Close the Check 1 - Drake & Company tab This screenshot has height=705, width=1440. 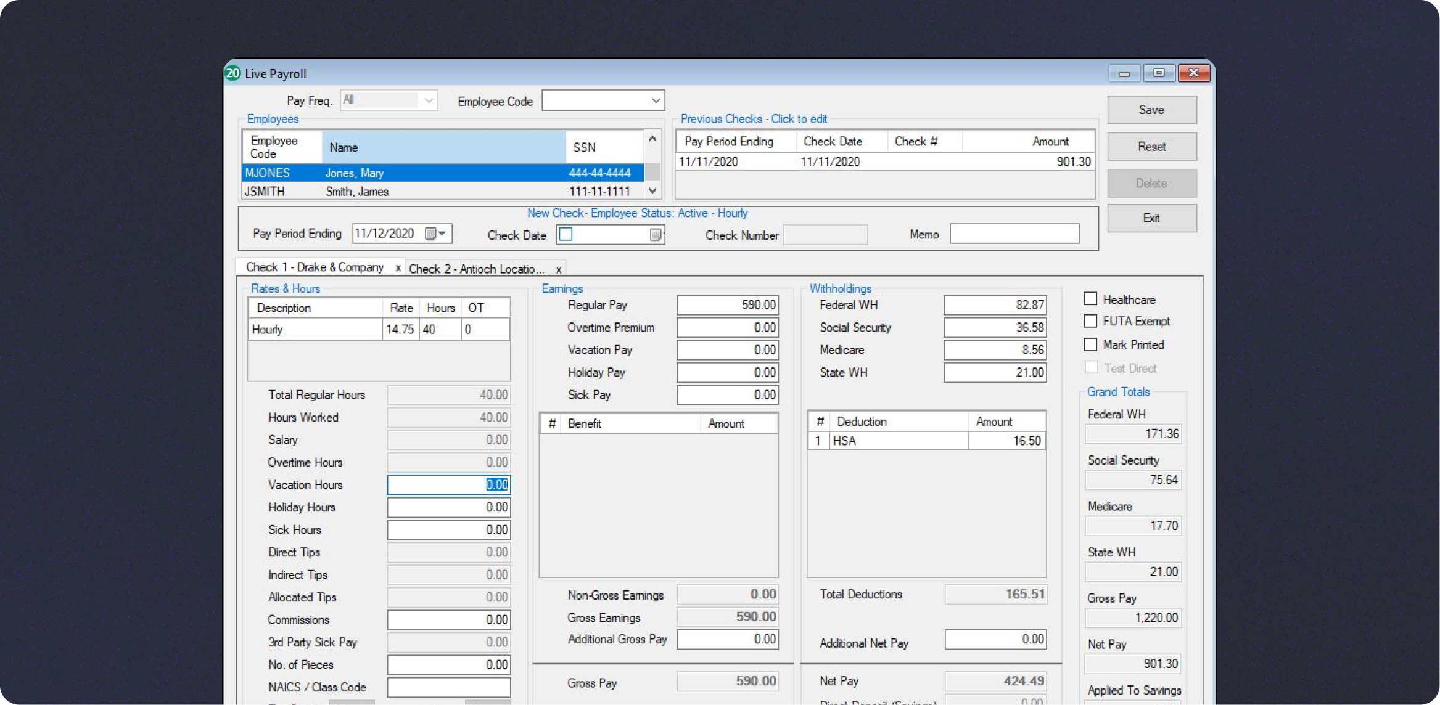[398, 268]
